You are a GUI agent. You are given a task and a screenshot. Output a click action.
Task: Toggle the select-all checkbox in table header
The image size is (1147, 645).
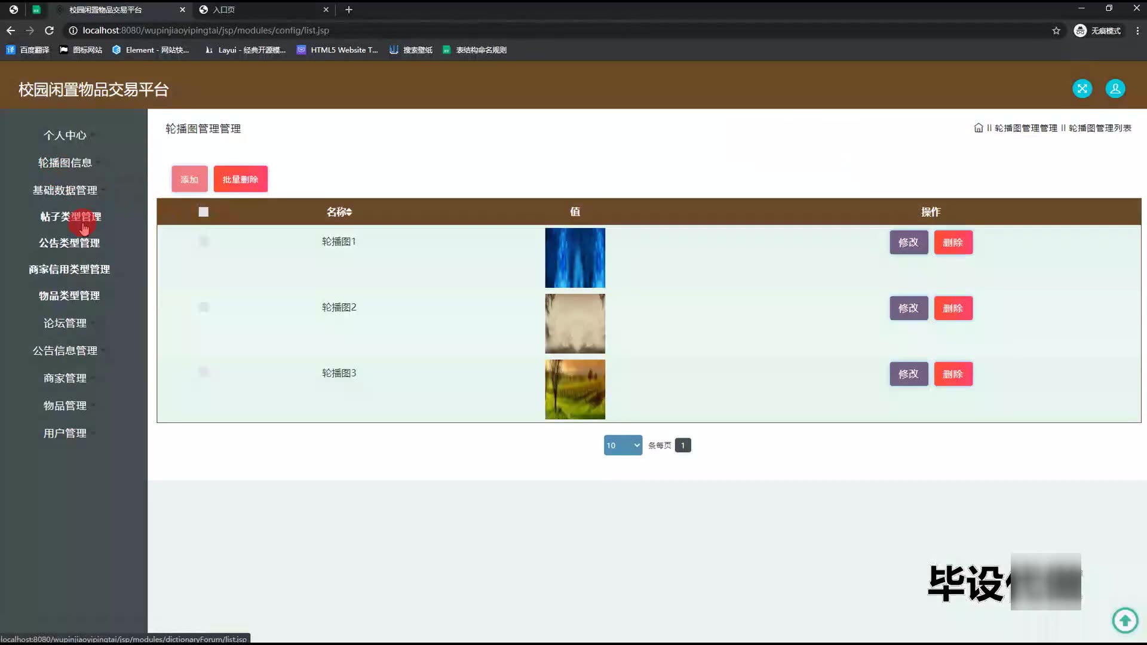[x=203, y=212]
